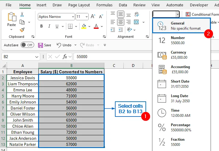Decrease indent of cell contents
The image size is (219, 151).
pyautogui.click(x=113, y=30)
